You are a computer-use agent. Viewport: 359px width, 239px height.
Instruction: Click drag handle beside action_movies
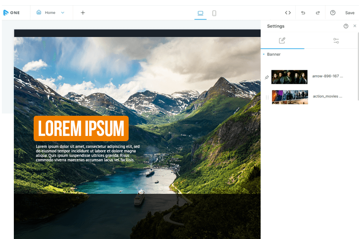click(267, 97)
